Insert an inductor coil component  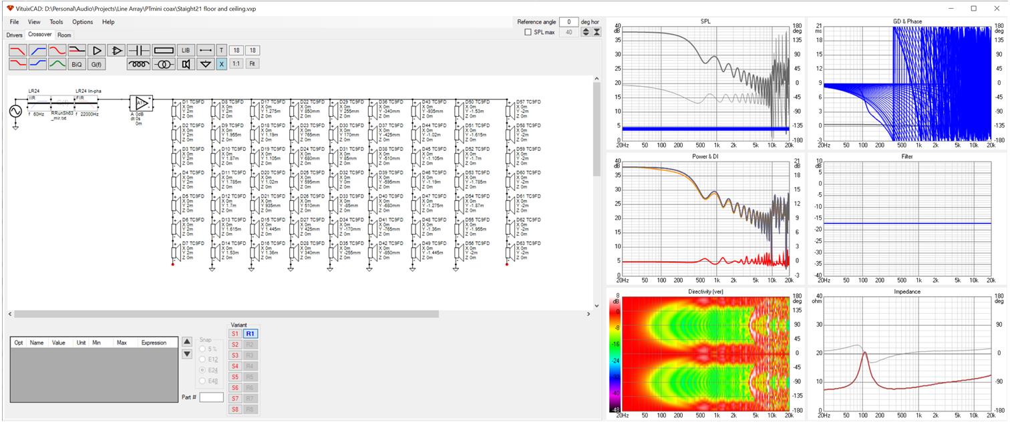[138, 64]
